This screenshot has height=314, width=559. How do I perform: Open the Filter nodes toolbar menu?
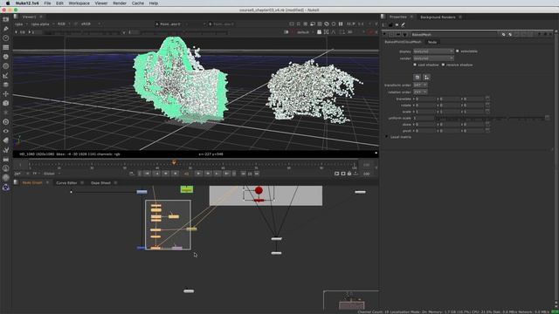6,66
